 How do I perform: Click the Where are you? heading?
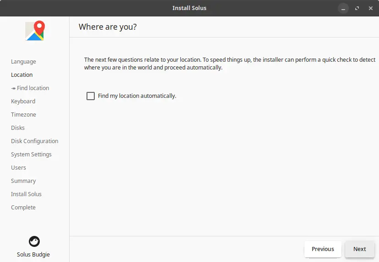[x=108, y=27]
